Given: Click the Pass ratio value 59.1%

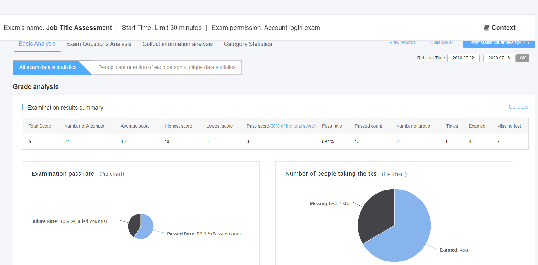Looking at the screenshot, I should tap(328, 142).
